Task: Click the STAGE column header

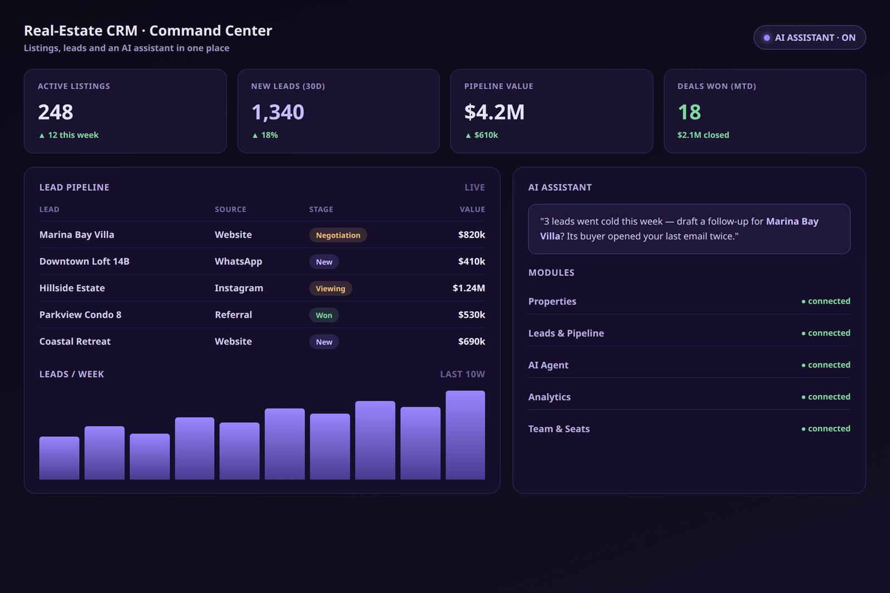Action: click(x=321, y=210)
